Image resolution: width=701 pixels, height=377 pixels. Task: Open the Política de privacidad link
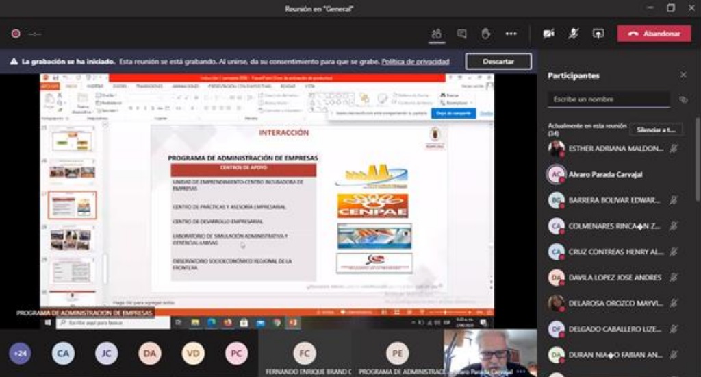[415, 61]
